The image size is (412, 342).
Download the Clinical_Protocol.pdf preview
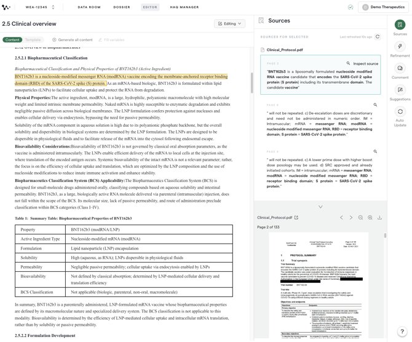pos(379,217)
